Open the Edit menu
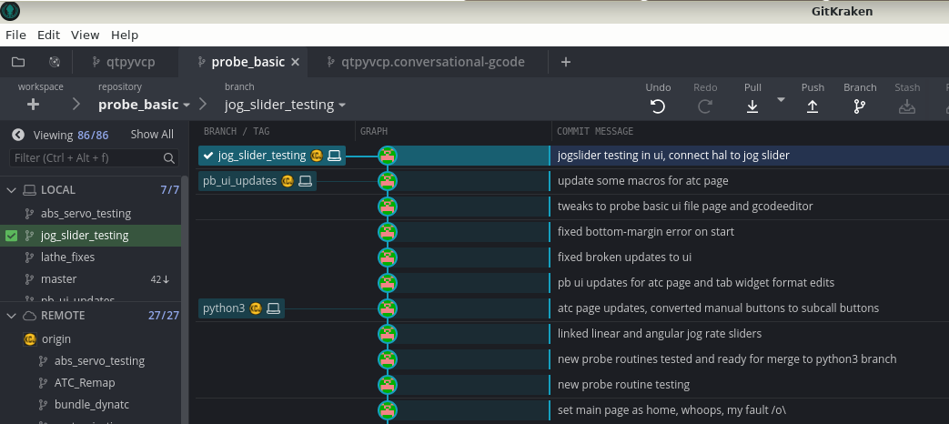The width and height of the screenshot is (949, 424). [x=48, y=35]
